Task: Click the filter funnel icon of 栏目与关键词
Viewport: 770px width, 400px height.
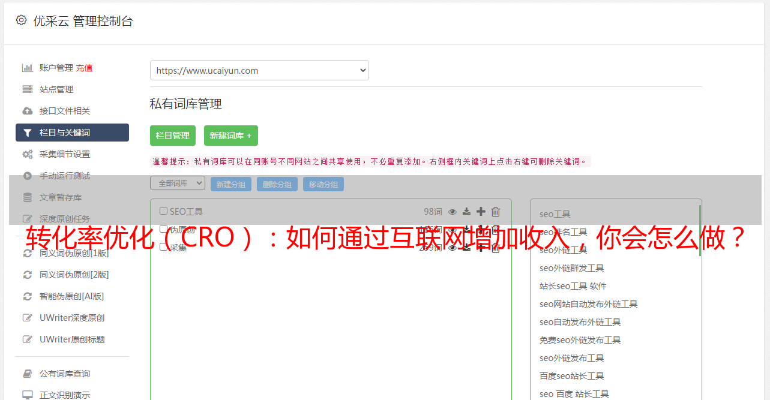Action: point(28,133)
